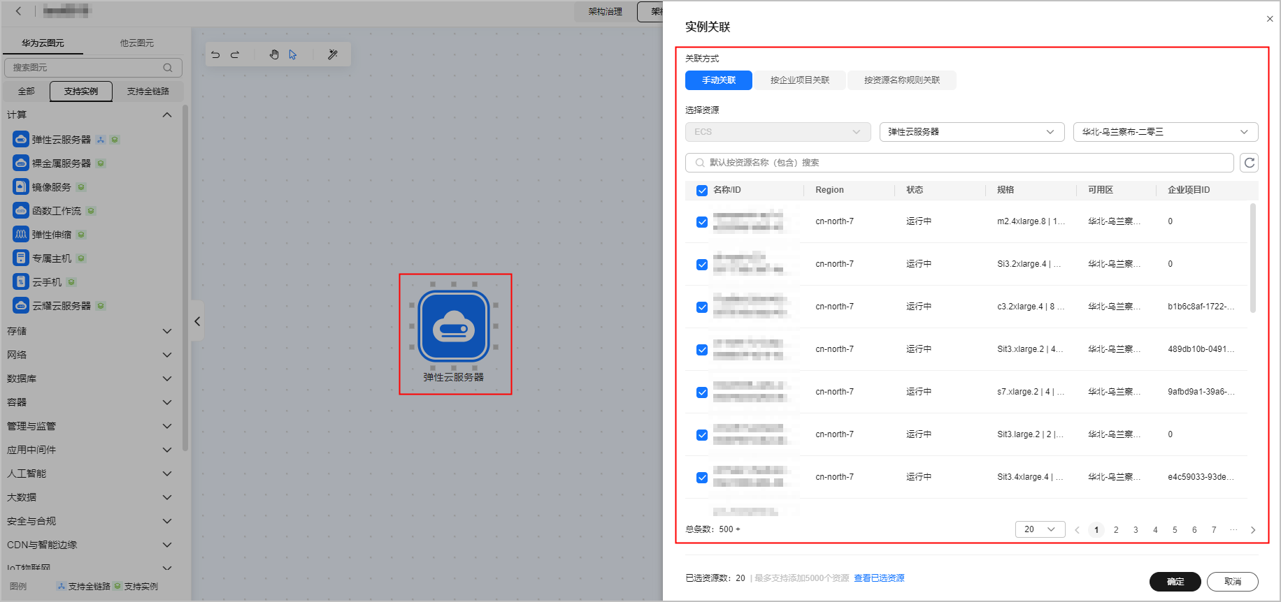This screenshot has height=602, width=1281.
Task: Click the back arrow at top left
Action: tap(19, 10)
